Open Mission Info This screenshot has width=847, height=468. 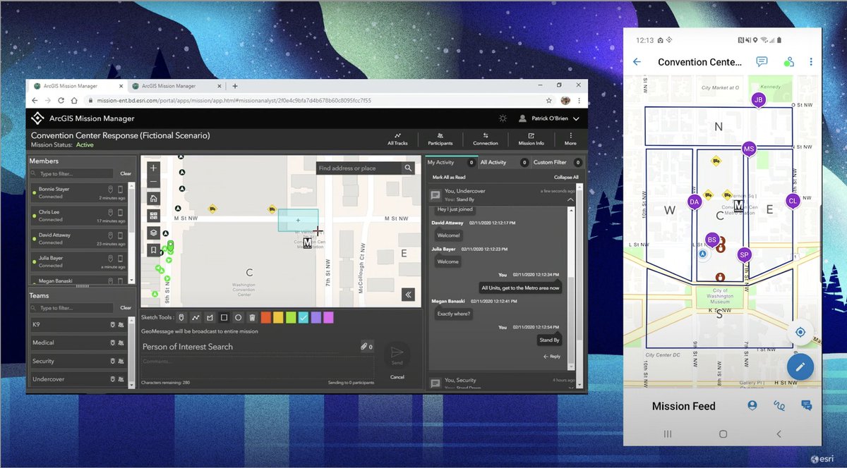point(531,138)
